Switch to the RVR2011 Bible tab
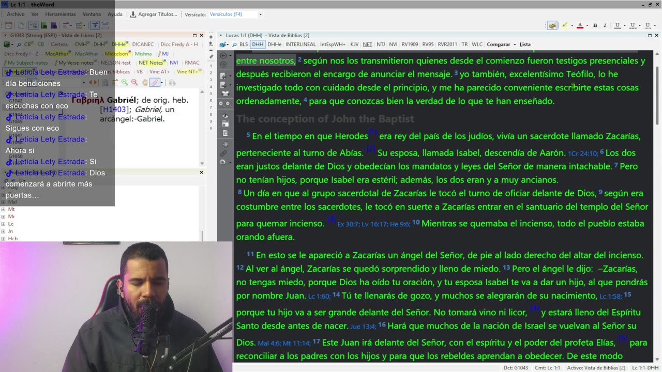Image resolution: width=662 pixels, height=372 pixels. click(447, 44)
